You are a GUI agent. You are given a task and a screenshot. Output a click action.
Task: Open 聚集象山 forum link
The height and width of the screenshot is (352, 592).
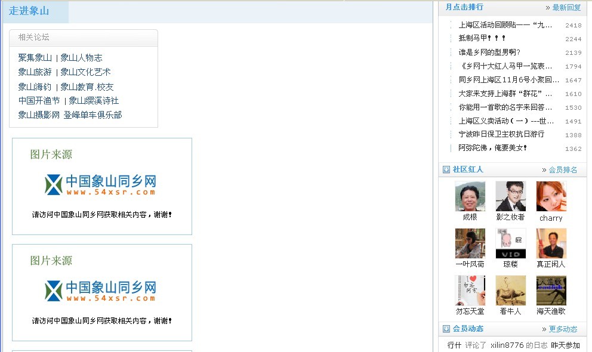coord(35,58)
